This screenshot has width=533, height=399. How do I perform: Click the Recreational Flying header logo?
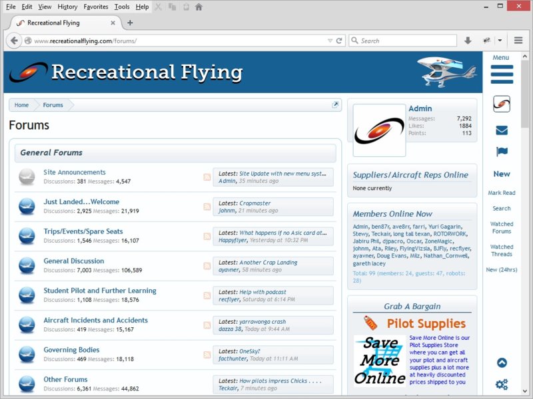127,72
